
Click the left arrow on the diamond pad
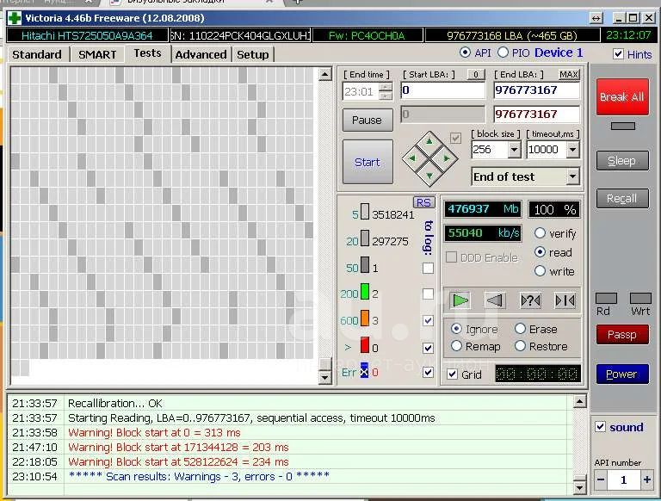(412, 158)
